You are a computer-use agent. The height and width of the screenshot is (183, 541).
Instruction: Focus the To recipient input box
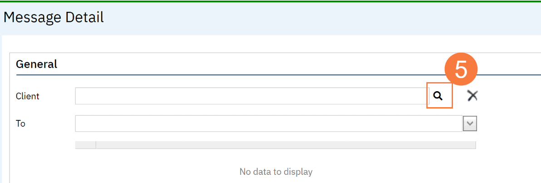click(x=268, y=123)
